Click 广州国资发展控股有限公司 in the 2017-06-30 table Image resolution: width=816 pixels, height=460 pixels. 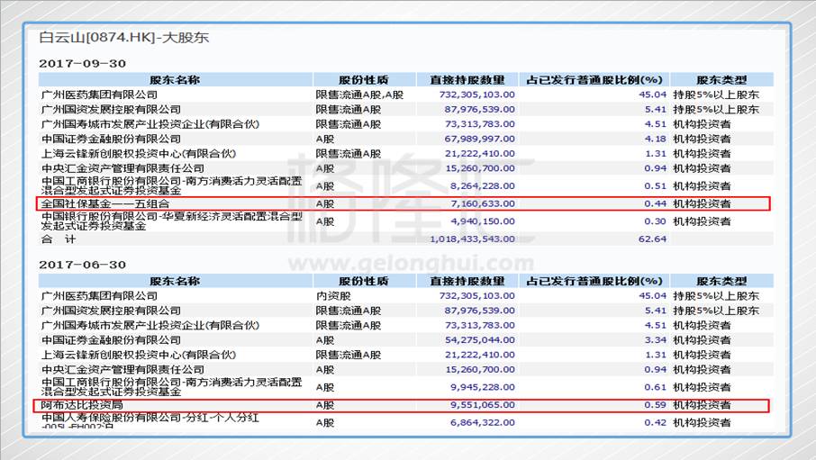coord(111,311)
